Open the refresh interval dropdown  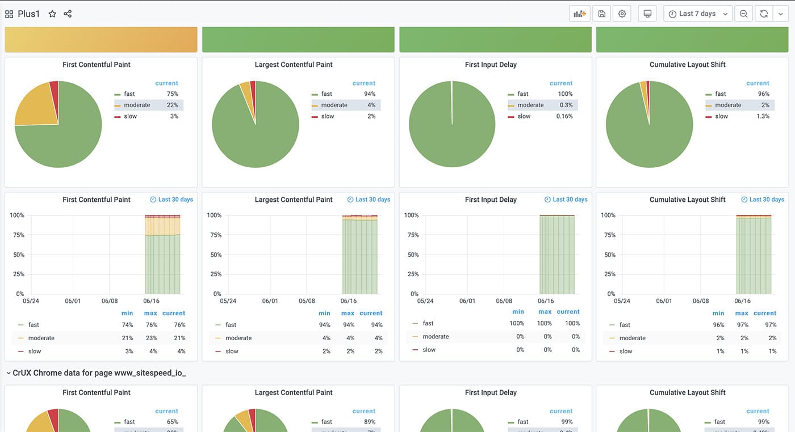point(781,14)
